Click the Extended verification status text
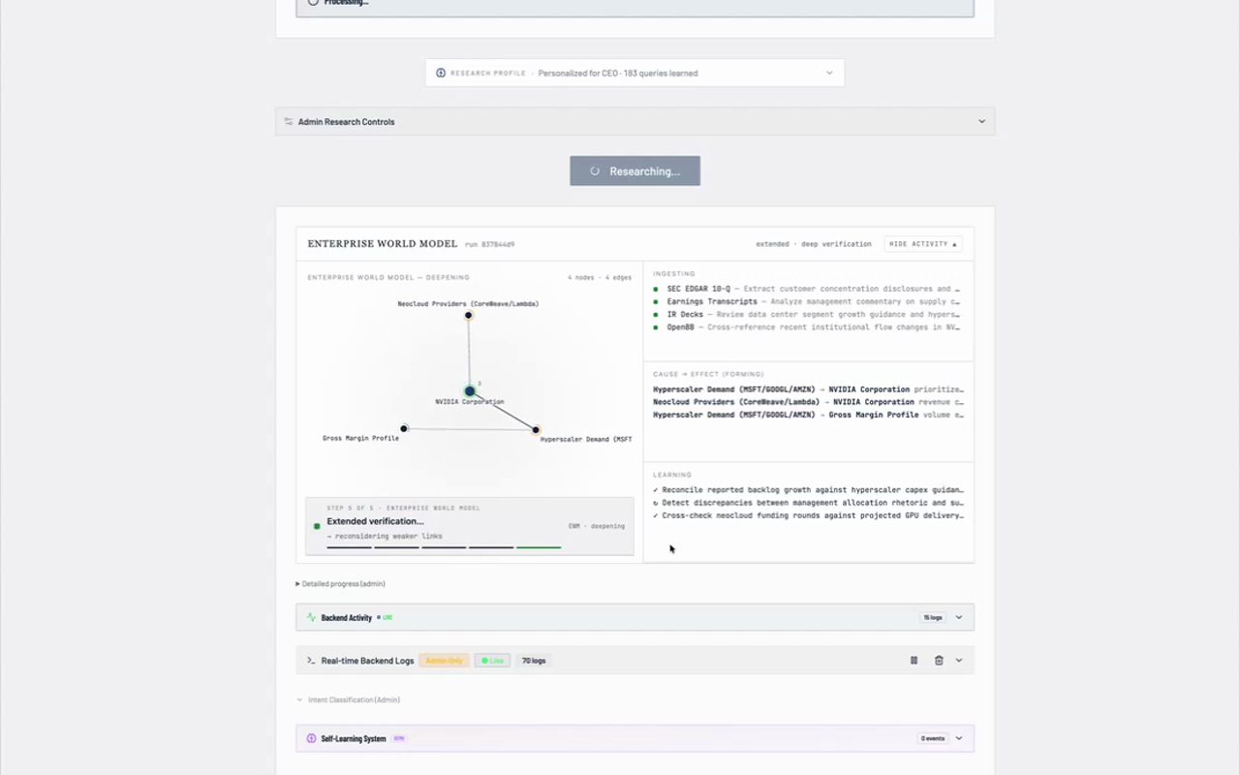 [x=375, y=521]
